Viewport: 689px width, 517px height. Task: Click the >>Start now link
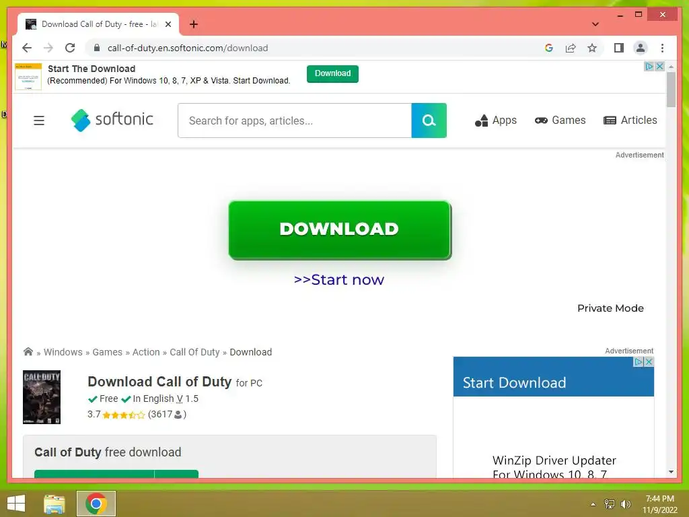click(x=339, y=279)
